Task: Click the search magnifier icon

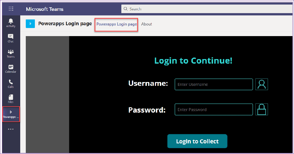Action: [x=125, y=9]
